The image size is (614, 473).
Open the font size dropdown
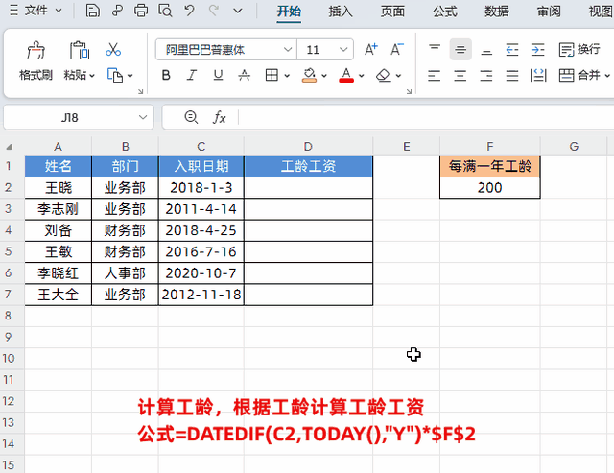(343, 50)
